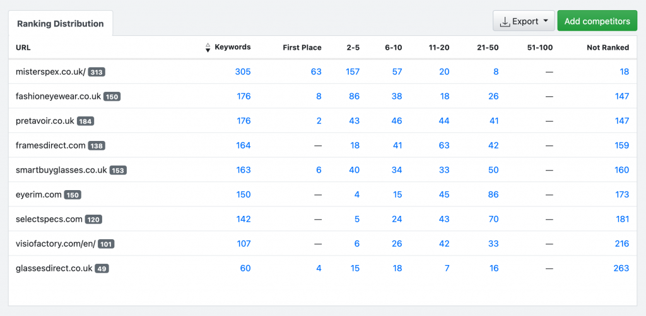Image resolution: width=646 pixels, height=316 pixels.
Task: Click the 153 badge beside smartbuyglasses.co.uk
Action: (118, 171)
